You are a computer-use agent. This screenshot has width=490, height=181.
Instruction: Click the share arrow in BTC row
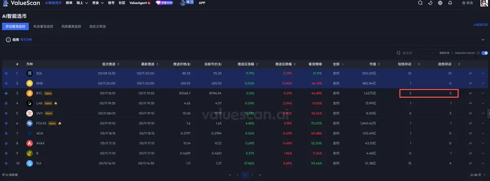pos(470,93)
